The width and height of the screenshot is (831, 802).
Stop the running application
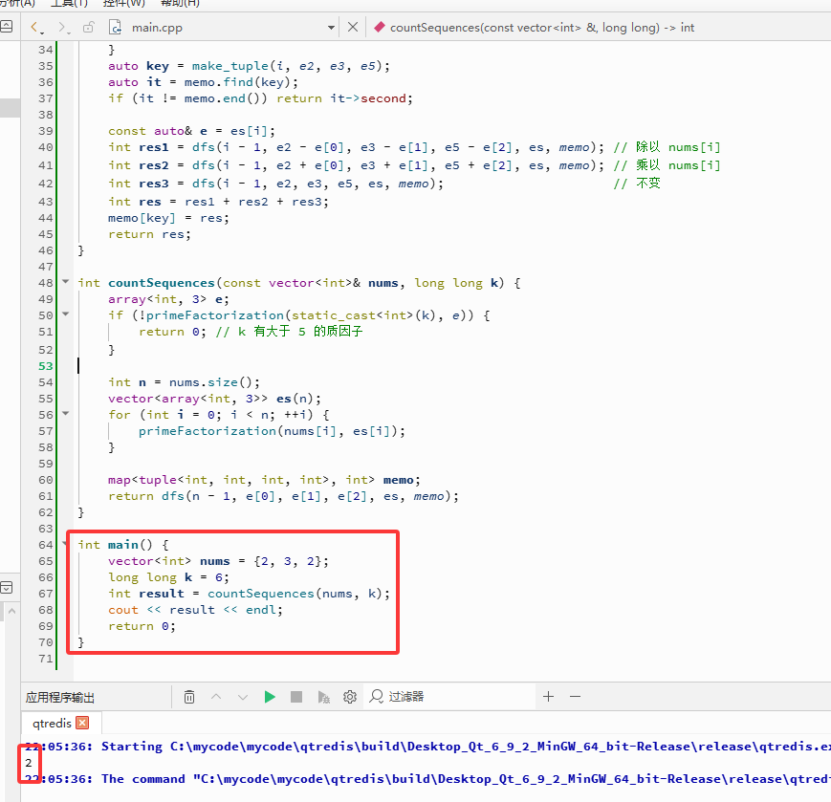click(x=296, y=697)
